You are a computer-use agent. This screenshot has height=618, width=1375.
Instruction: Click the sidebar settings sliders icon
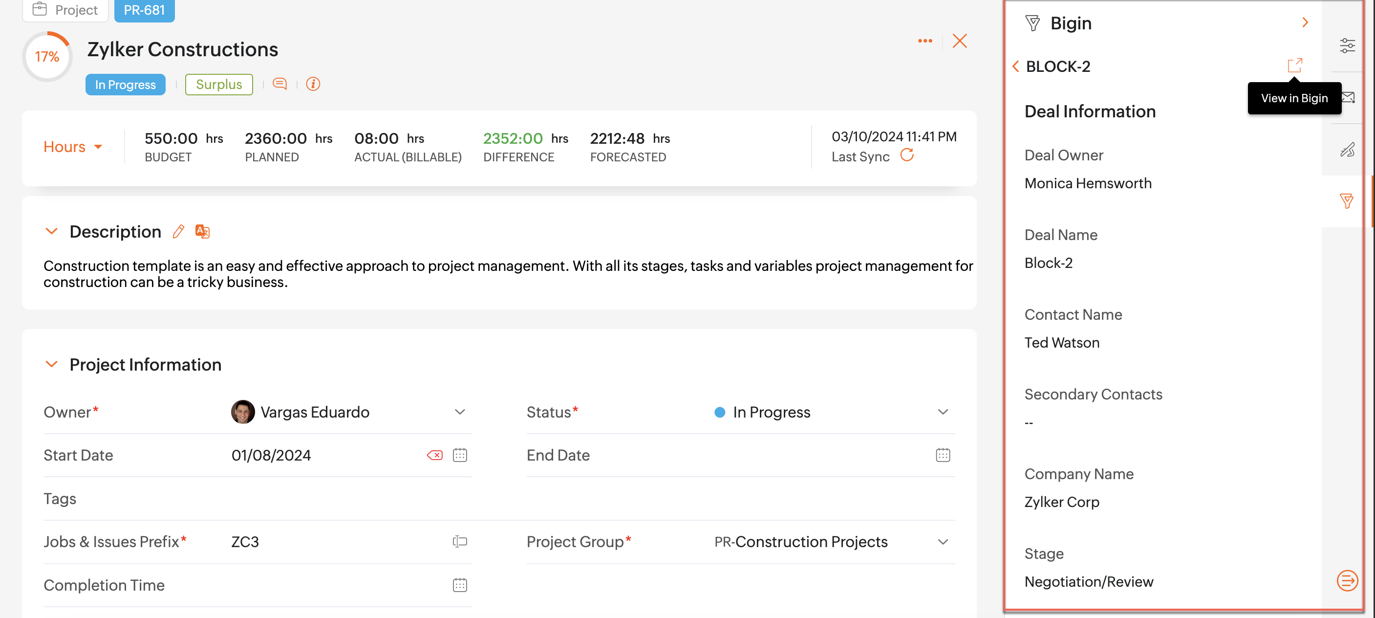point(1347,45)
